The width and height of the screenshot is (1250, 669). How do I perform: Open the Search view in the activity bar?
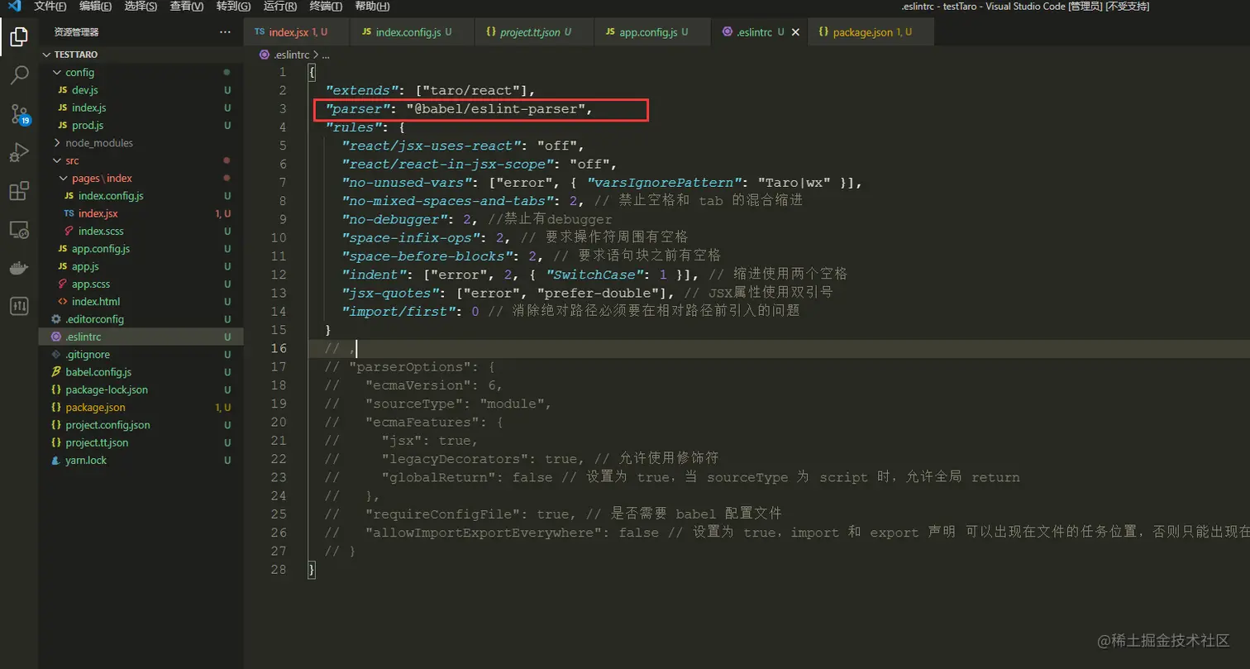click(19, 76)
